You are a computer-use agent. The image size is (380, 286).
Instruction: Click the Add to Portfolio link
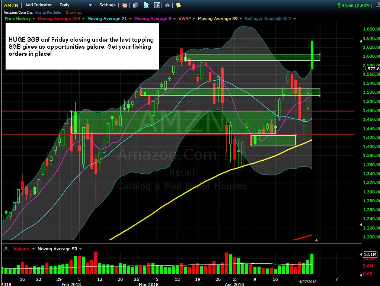point(48,12)
